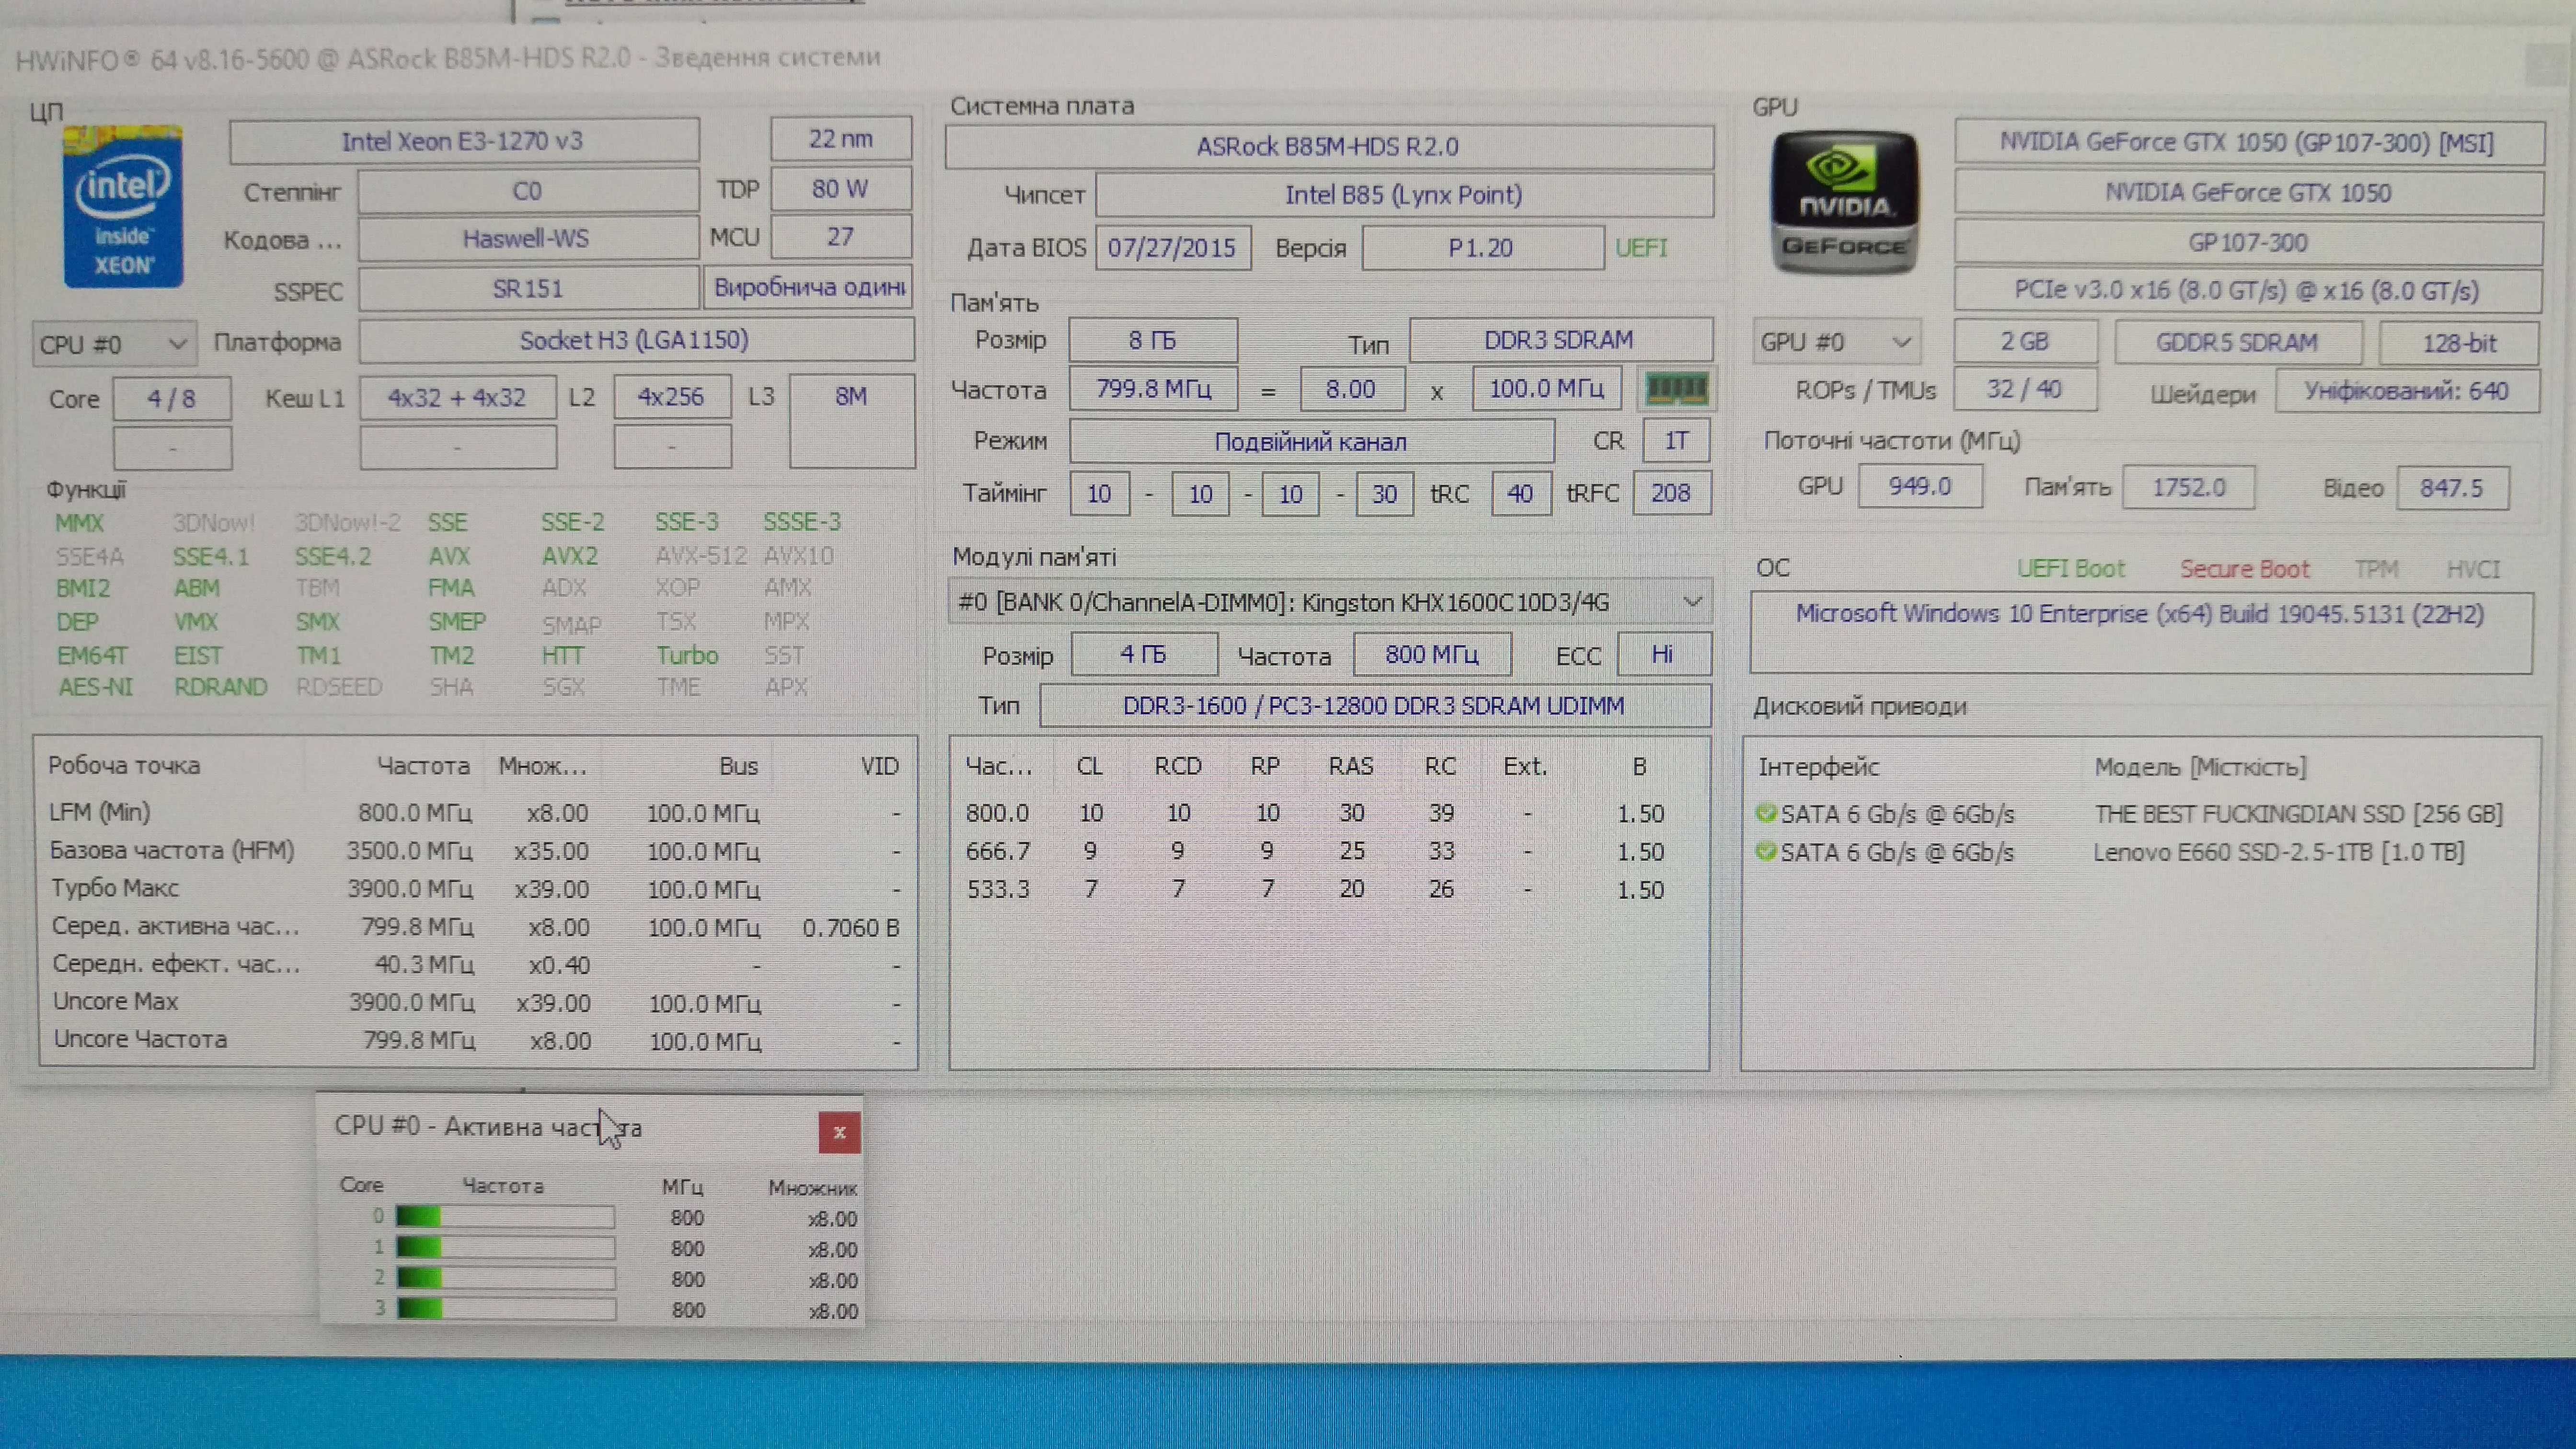Screen dimensions: 2576x1449
Task: Click the 799.8 МГц memory frequency field
Action: [x=1153, y=388]
